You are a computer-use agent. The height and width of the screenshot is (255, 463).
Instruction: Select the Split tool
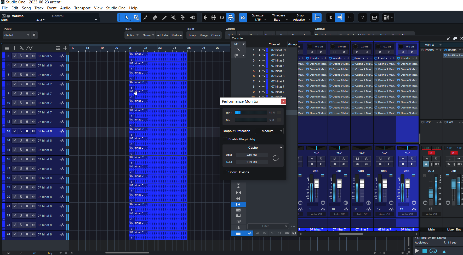[x=146, y=17]
